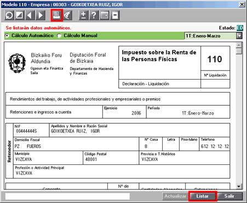Click the plus-minus toolbar icon
Image resolution: width=247 pixels, height=203 pixels.
tap(84, 15)
